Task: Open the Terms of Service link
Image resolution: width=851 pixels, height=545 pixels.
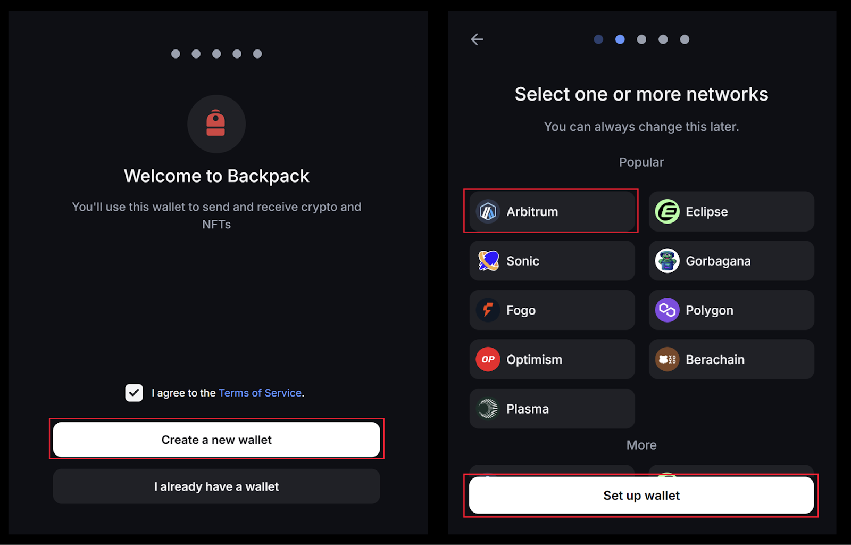Action: [x=260, y=393]
